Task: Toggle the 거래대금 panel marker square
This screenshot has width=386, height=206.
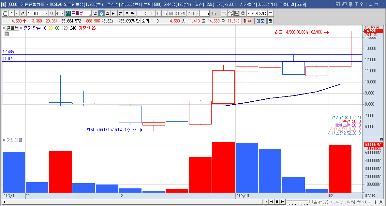Action: point(4,140)
